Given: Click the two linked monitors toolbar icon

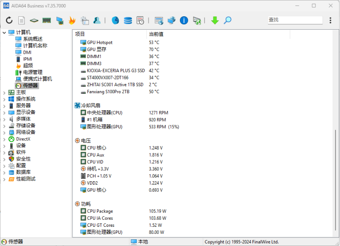Looking at the screenshot, I should tap(172, 20).
